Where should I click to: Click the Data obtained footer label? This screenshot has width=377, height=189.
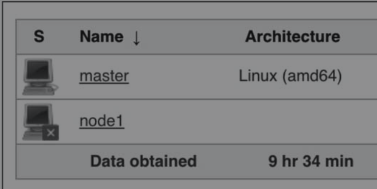143,161
